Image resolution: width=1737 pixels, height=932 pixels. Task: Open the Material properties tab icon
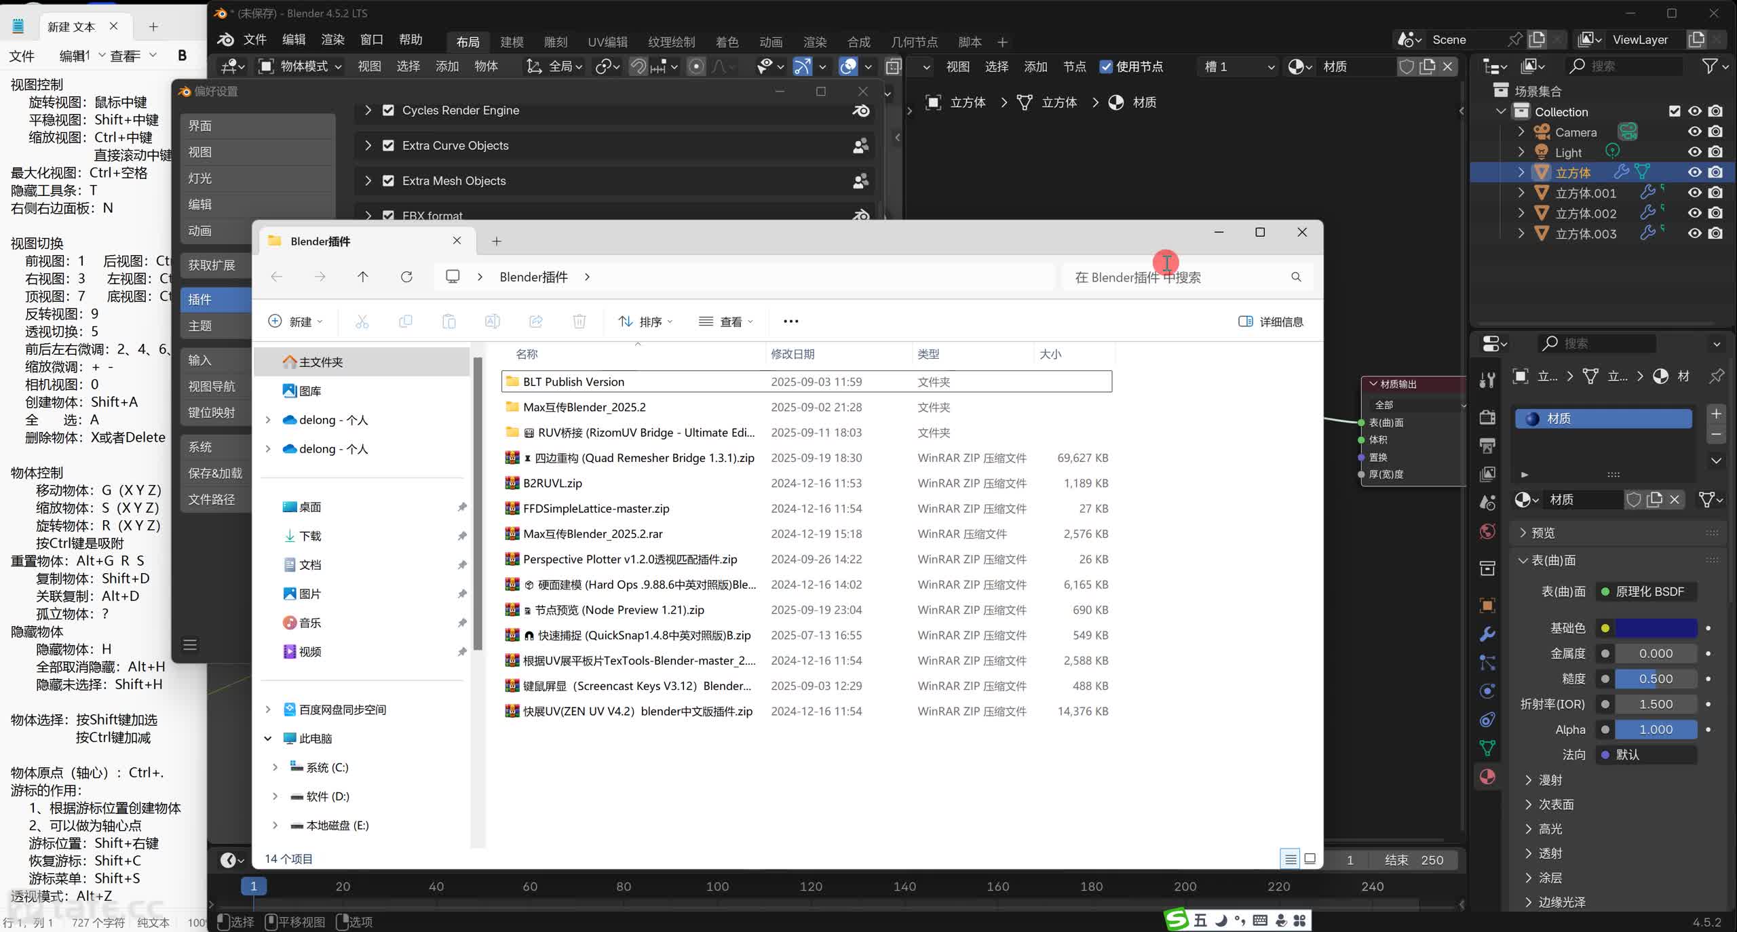(1487, 777)
